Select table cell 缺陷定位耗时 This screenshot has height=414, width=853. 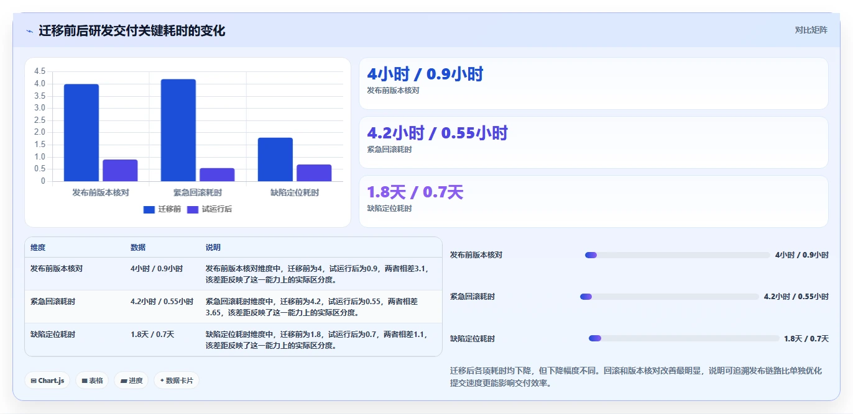[53, 335]
